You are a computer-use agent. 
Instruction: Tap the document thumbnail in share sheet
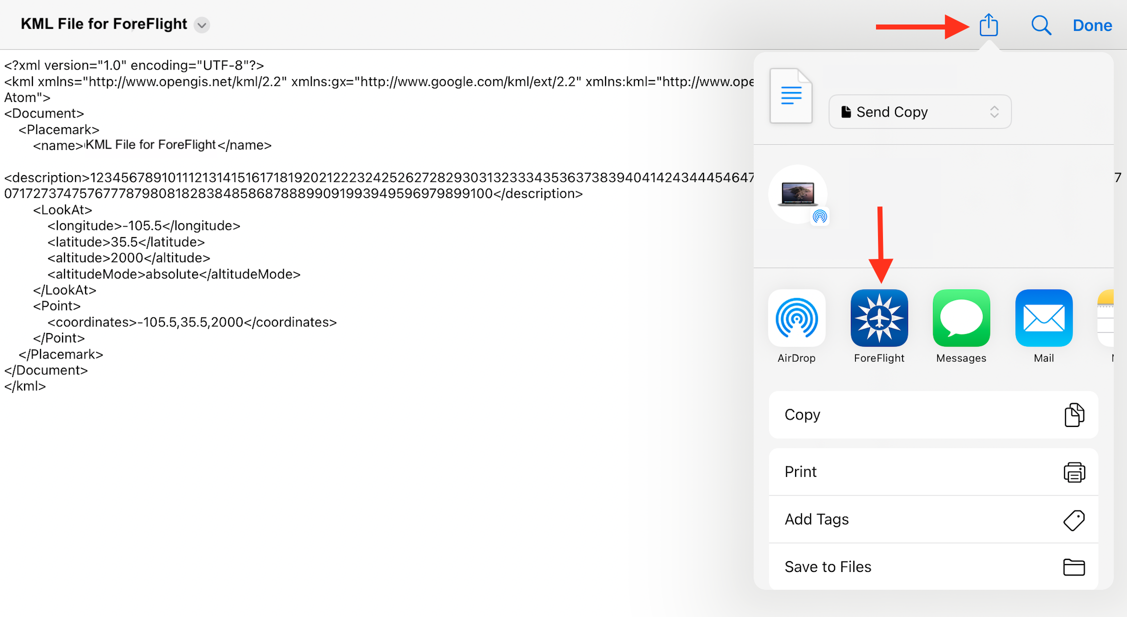pyautogui.click(x=790, y=95)
